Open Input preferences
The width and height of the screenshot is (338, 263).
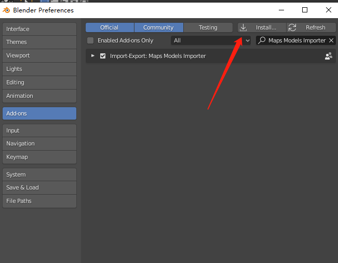[39, 130]
